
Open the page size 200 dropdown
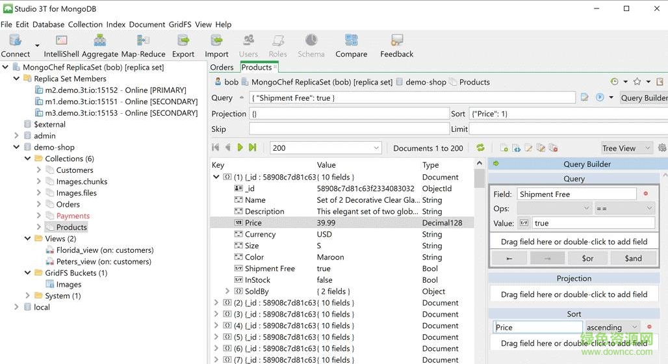tap(326, 148)
